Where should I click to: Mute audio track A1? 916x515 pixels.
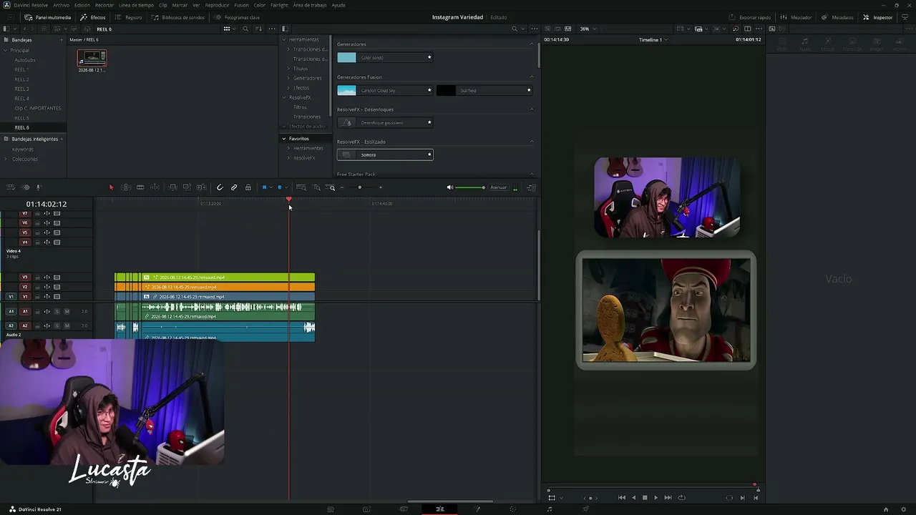[x=67, y=311]
